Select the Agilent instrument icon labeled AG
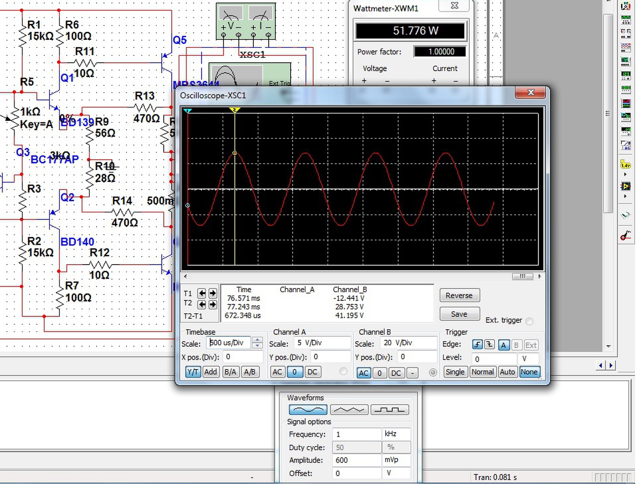This screenshot has width=637, height=484. tap(626, 145)
